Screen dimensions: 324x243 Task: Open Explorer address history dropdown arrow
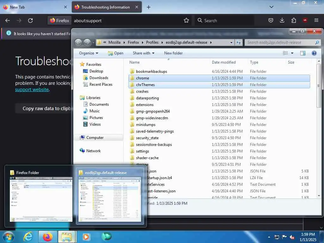(231, 43)
